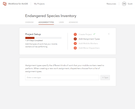The image size is (135, 109).
Task: Click the green checkmark beside Create Project
Action: (94, 34)
